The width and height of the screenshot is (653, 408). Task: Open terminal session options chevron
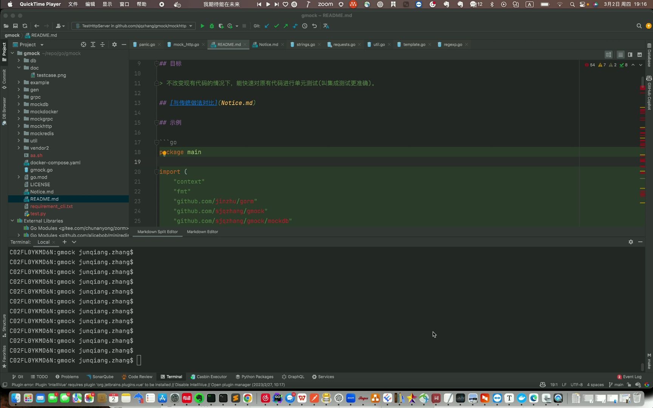74,242
